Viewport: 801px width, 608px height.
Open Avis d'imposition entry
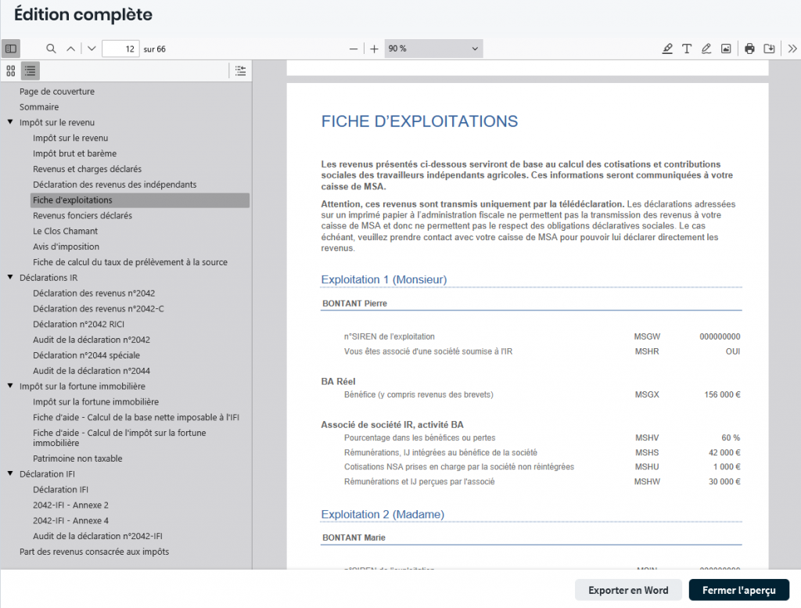[x=66, y=246]
